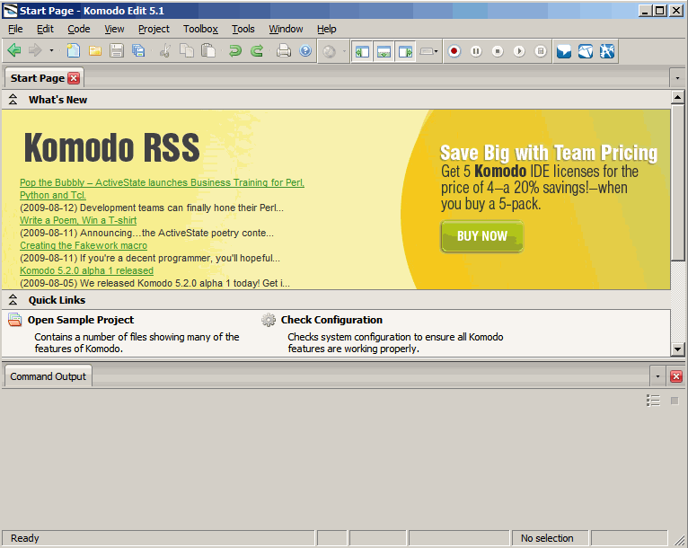Open the Edit menu
The width and height of the screenshot is (688, 548).
tap(45, 29)
